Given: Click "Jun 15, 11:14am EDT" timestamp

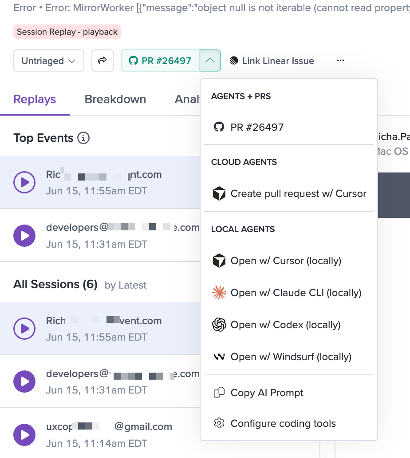Looking at the screenshot, I should [x=96, y=443].
